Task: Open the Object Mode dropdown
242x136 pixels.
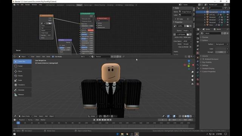Action: [x=25, y=116]
